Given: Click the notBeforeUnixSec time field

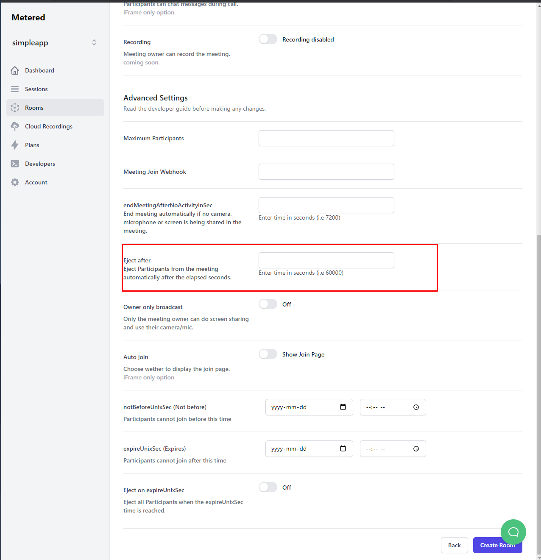Looking at the screenshot, I should 393,407.
